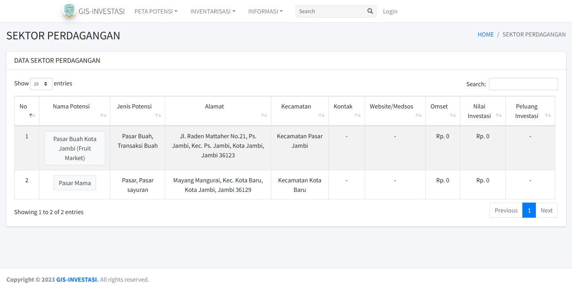Click the magnifier search icon in navbar
The height and width of the screenshot is (290, 572).
(x=370, y=11)
